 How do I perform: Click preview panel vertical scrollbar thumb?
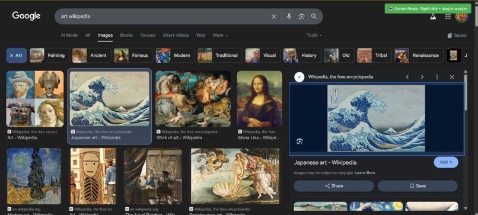[x=465, y=92]
